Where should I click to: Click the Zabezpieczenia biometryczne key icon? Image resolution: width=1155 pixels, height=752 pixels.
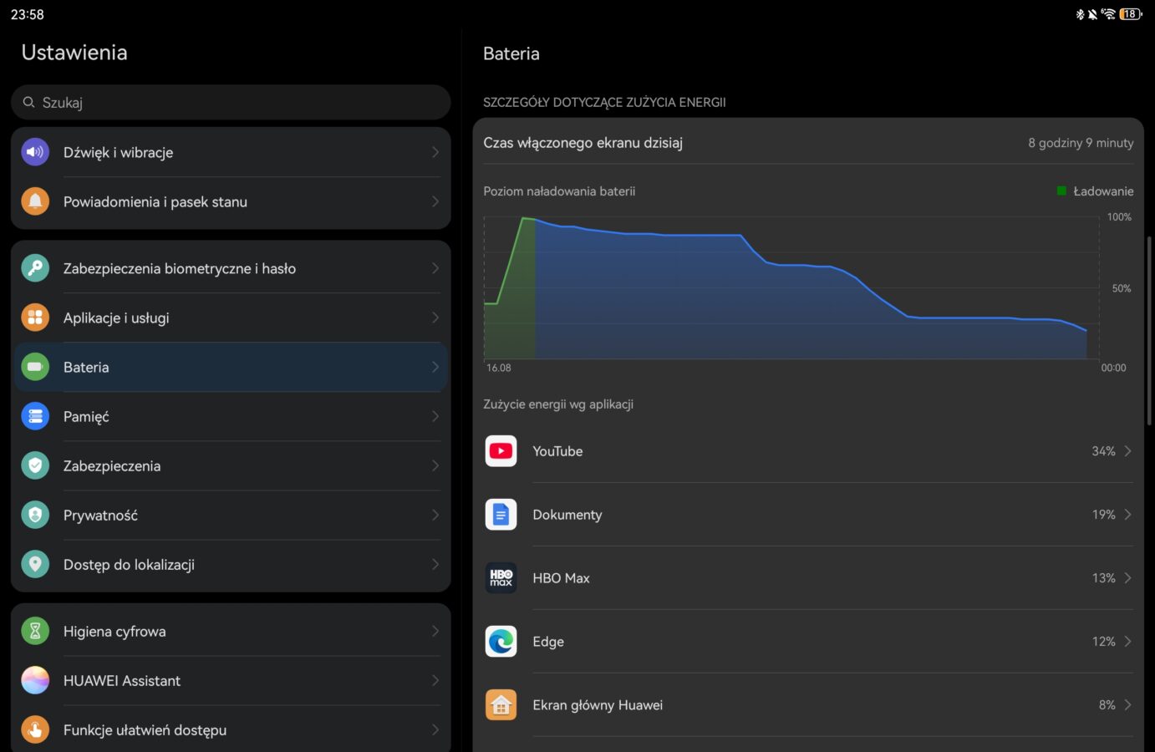(x=35, y=268)
